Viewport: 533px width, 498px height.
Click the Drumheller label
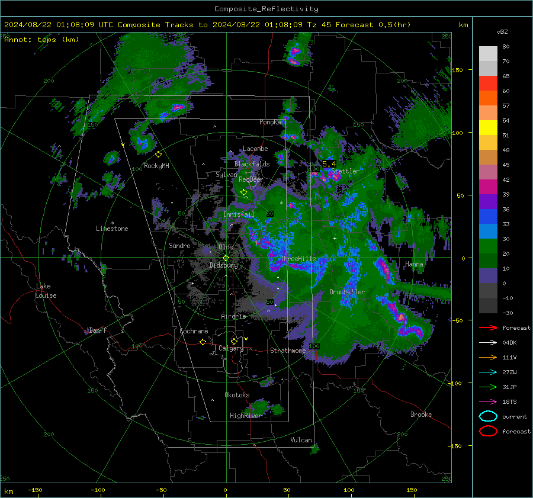click(x=347, y=292)
